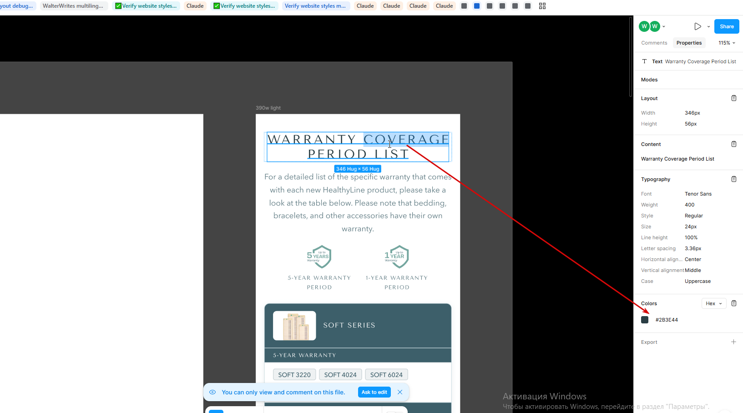The image size is (743, 413).
Task: Open the 'WalterWrites multiling...' browser tab
Action: point(73,6)
